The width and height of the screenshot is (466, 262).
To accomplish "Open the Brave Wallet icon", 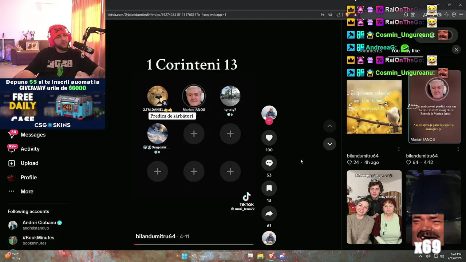I will click(x=439, y=15).
